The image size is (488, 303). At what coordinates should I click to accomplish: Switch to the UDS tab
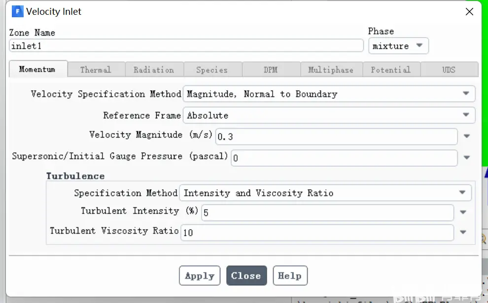coord(450,69)
